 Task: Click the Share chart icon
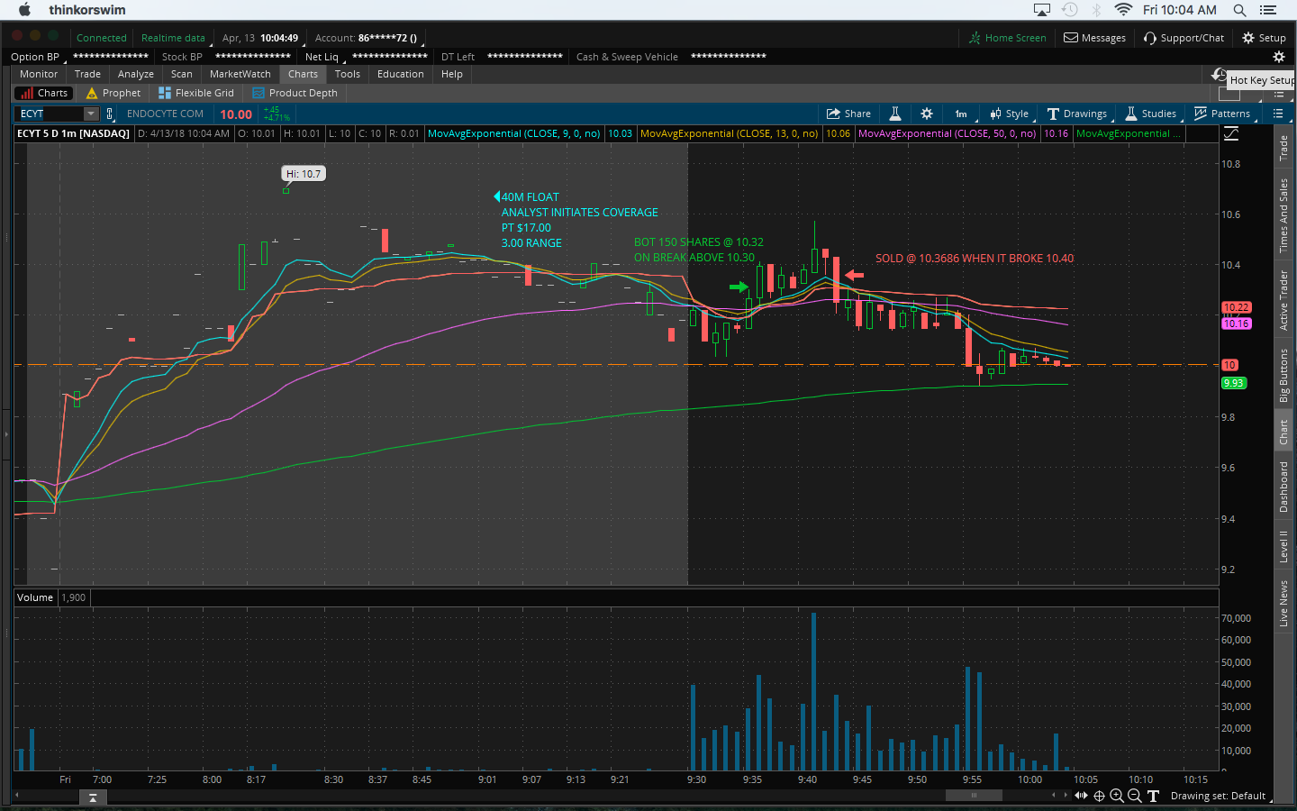848,114
